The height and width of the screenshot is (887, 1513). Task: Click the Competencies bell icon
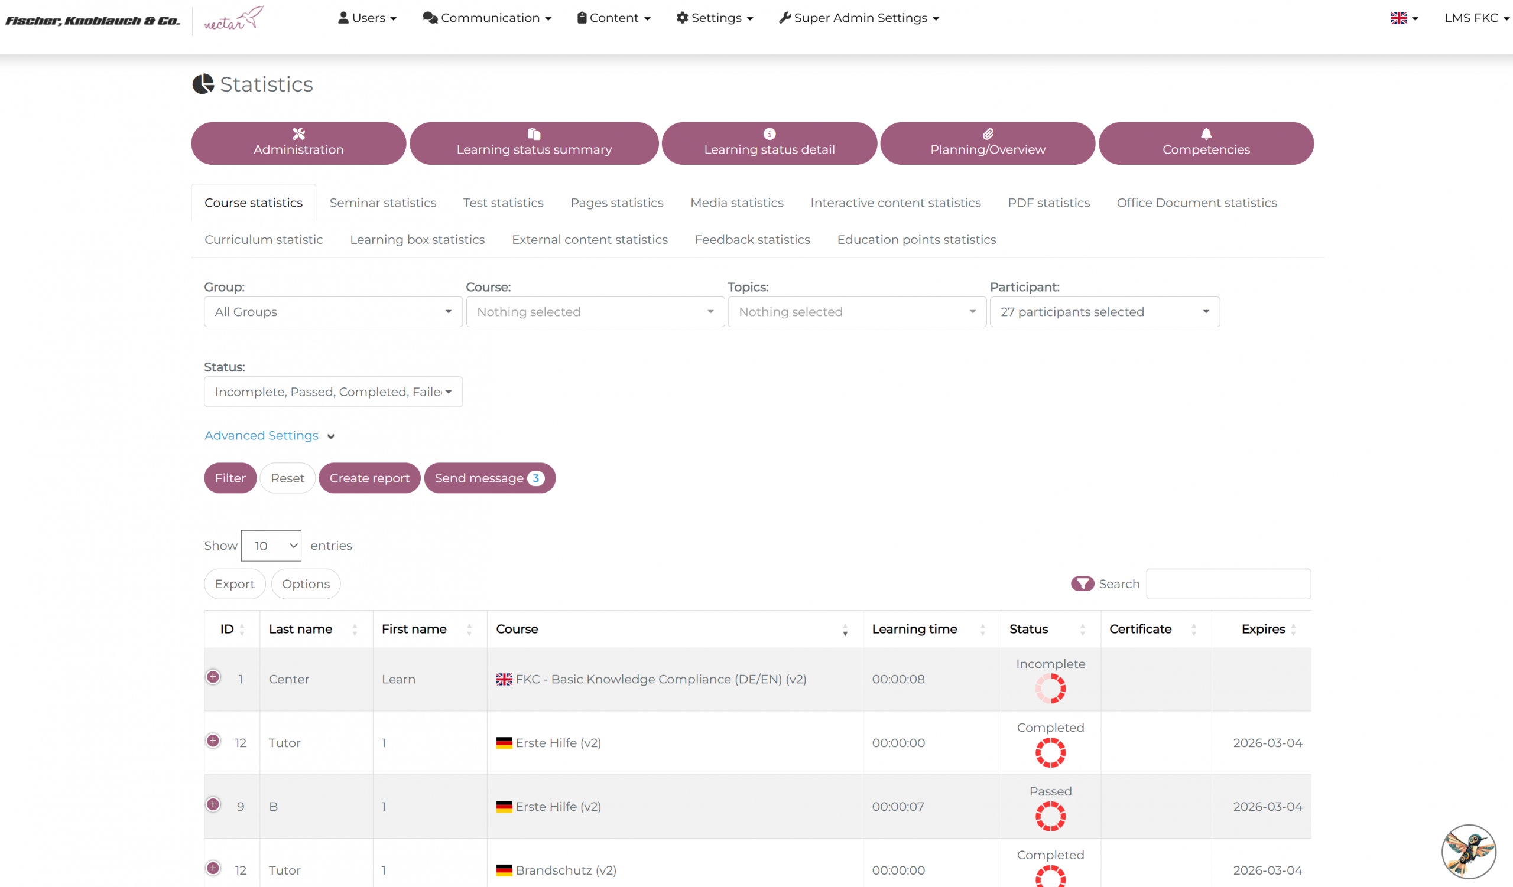[1206, 133]
